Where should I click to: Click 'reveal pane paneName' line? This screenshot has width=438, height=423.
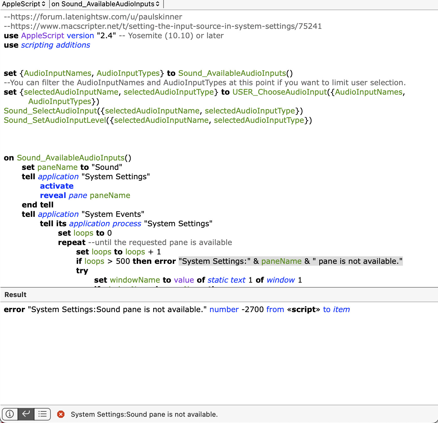click(x=85, y=196)
